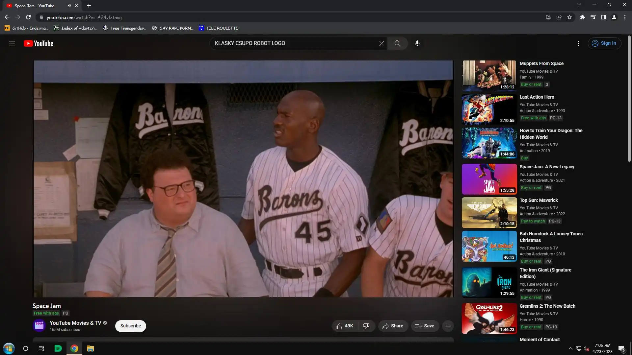This screenshot has width=632, height=355.
Task: Click the Sign in button
Action: coord(604,43)
